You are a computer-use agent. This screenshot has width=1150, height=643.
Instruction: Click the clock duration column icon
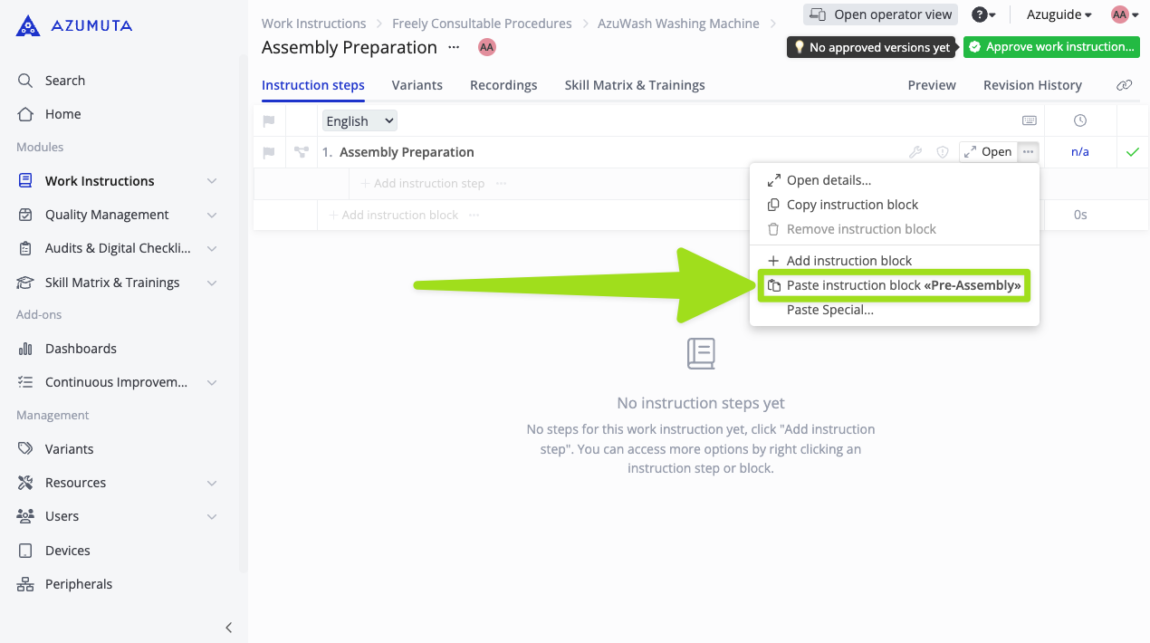[x=1079, y=120]
